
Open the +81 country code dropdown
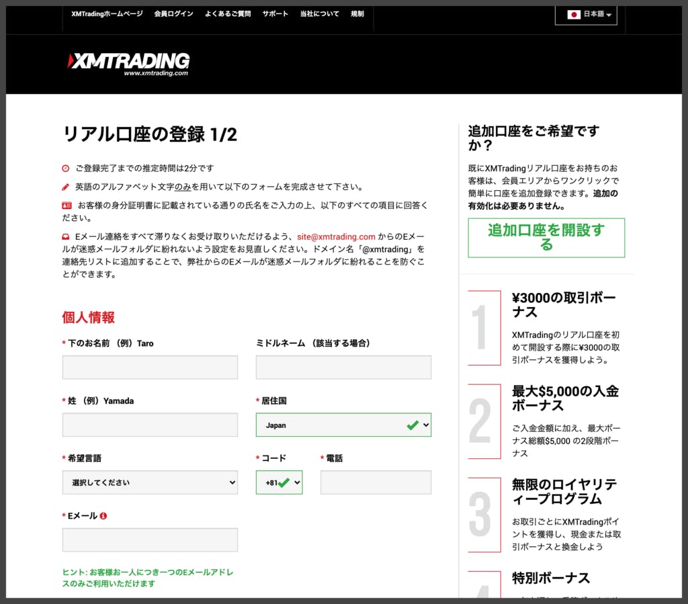point(279,482)
